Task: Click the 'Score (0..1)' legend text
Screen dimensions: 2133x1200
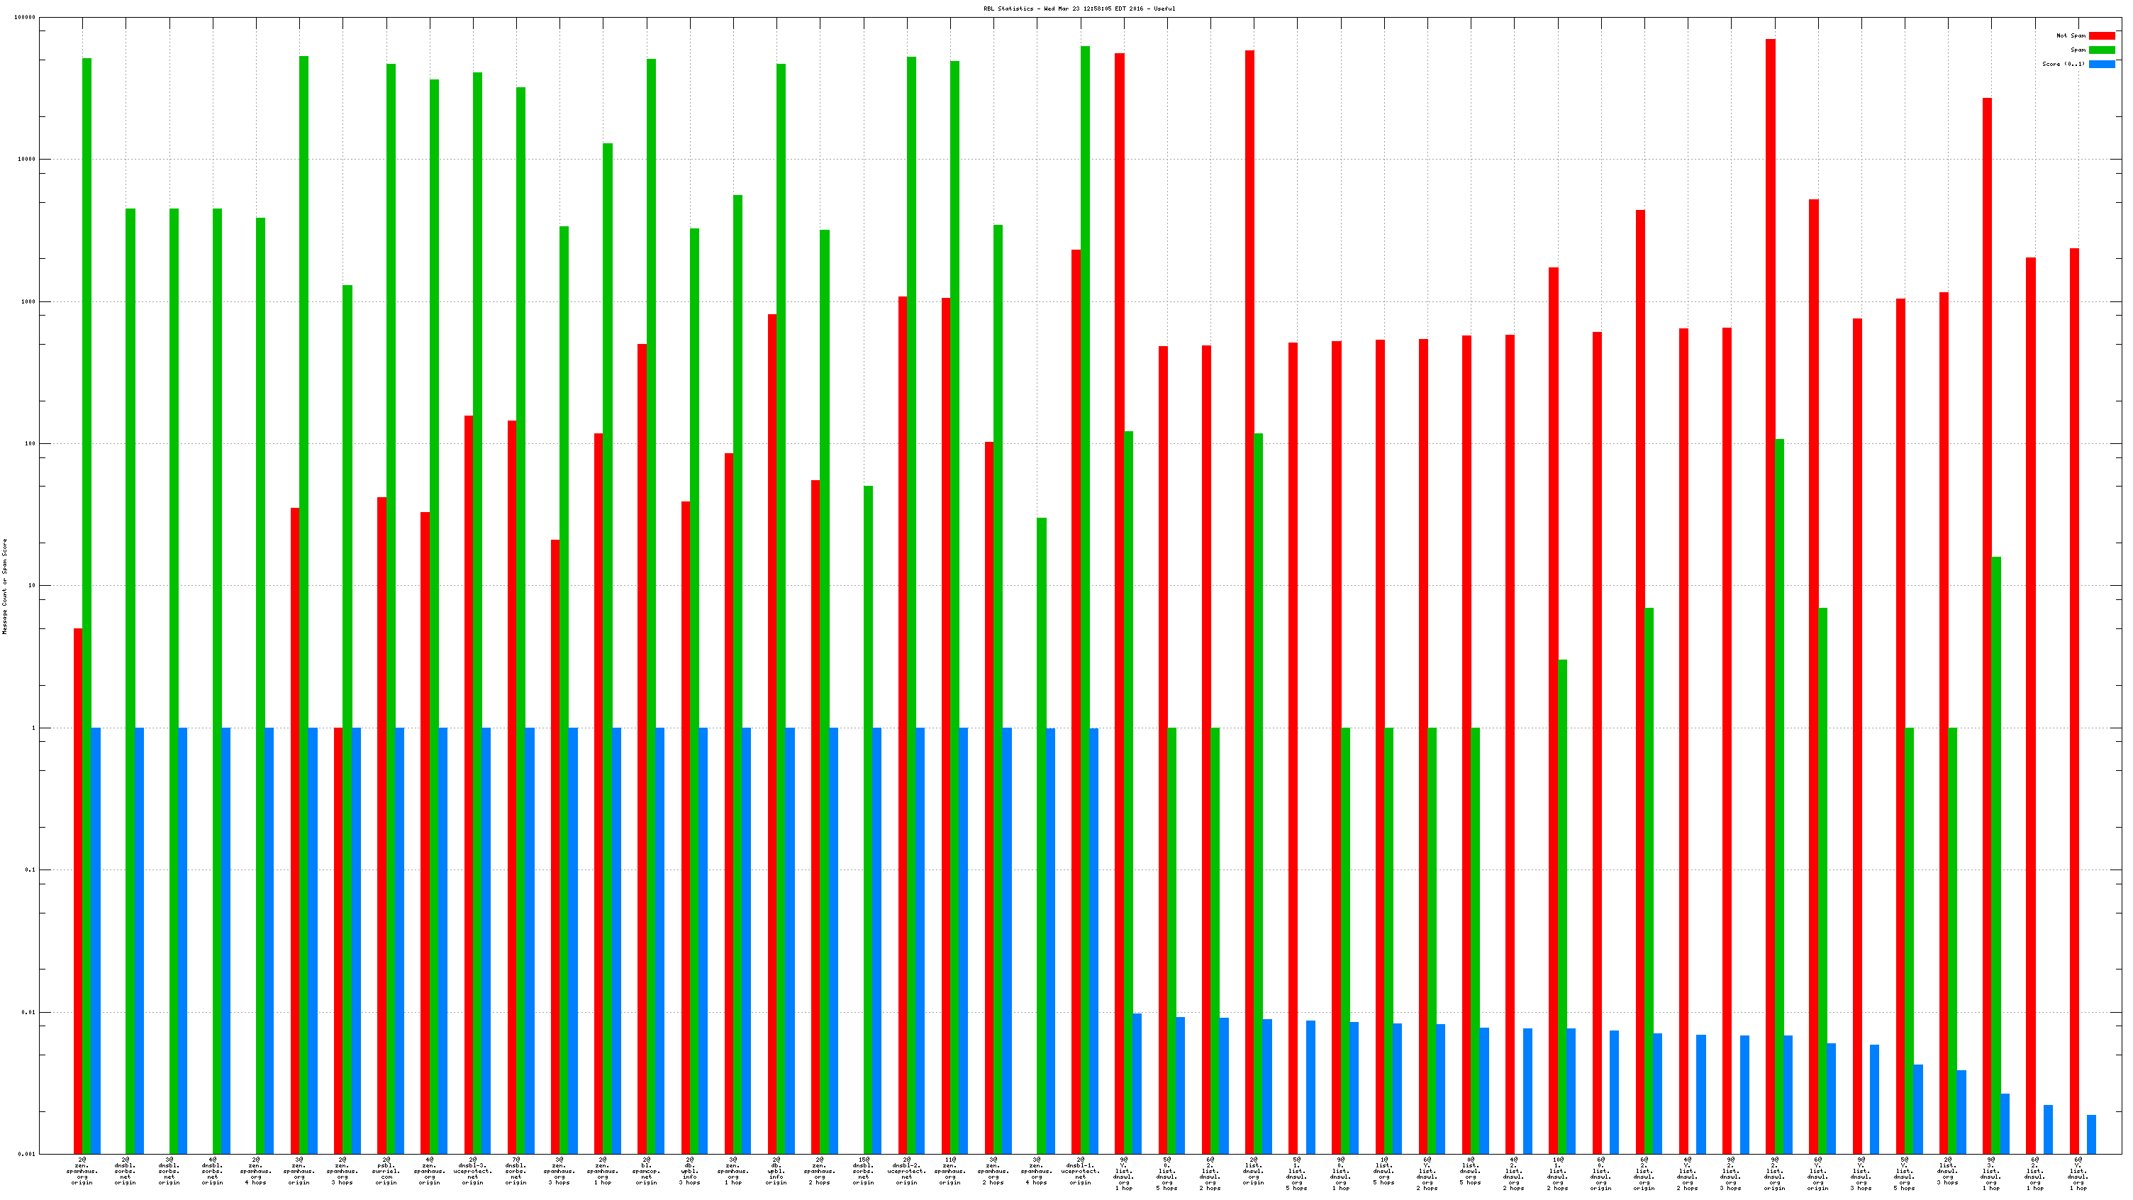Action: (2063, 64)
